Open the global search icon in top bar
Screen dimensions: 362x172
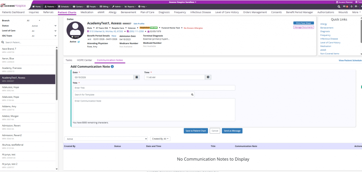click(339, 7)
